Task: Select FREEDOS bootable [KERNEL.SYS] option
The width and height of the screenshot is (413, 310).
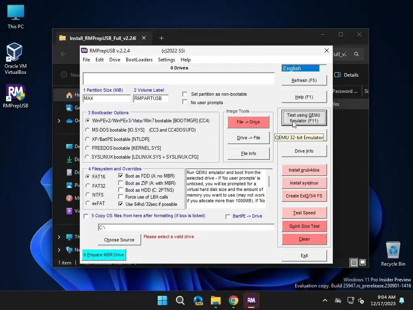Action: [88, 148]
